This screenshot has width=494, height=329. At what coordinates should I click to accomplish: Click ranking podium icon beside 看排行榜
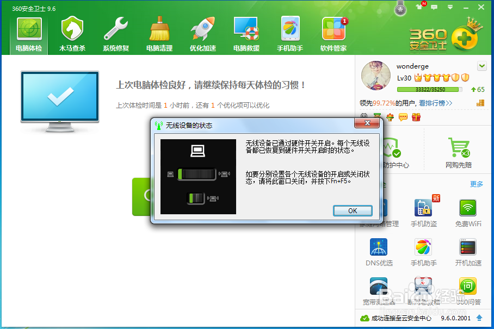click(x=480, y=103)
